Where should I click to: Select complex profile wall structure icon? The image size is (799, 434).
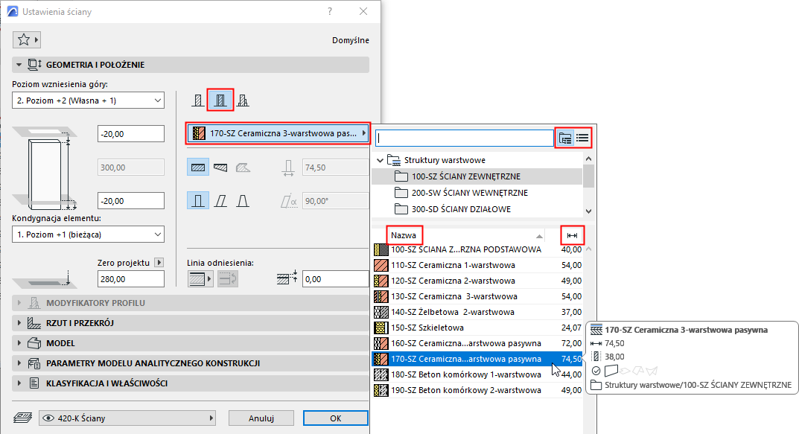point(243,100)
